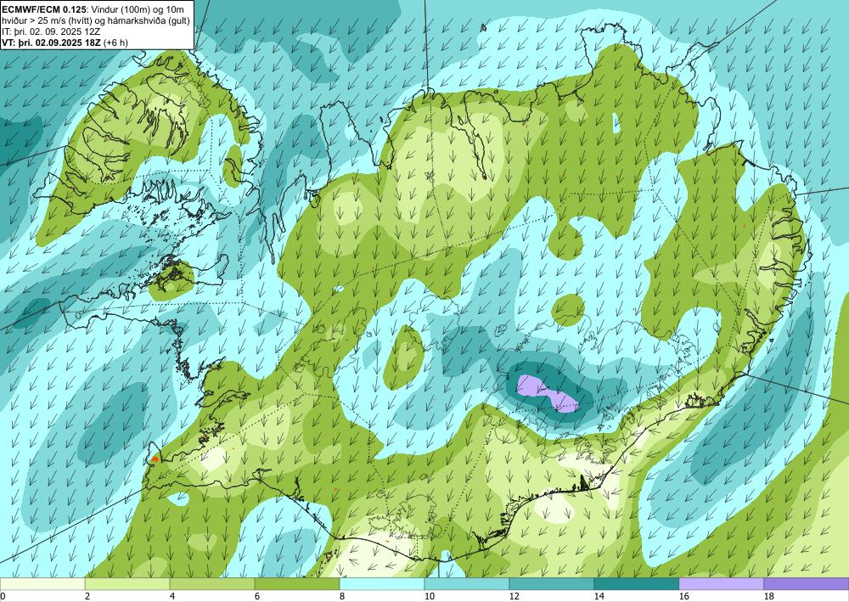Click the 4–6 m/s green legend swatch

click(x=212, y=584)
